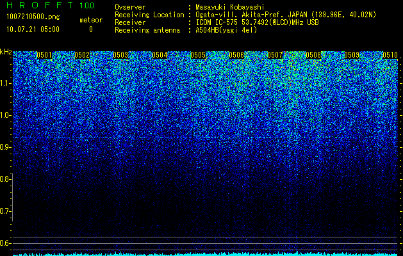Click the timestamp 10.07.21 05:00
The image size is (403, 256).
coord(33,29)
